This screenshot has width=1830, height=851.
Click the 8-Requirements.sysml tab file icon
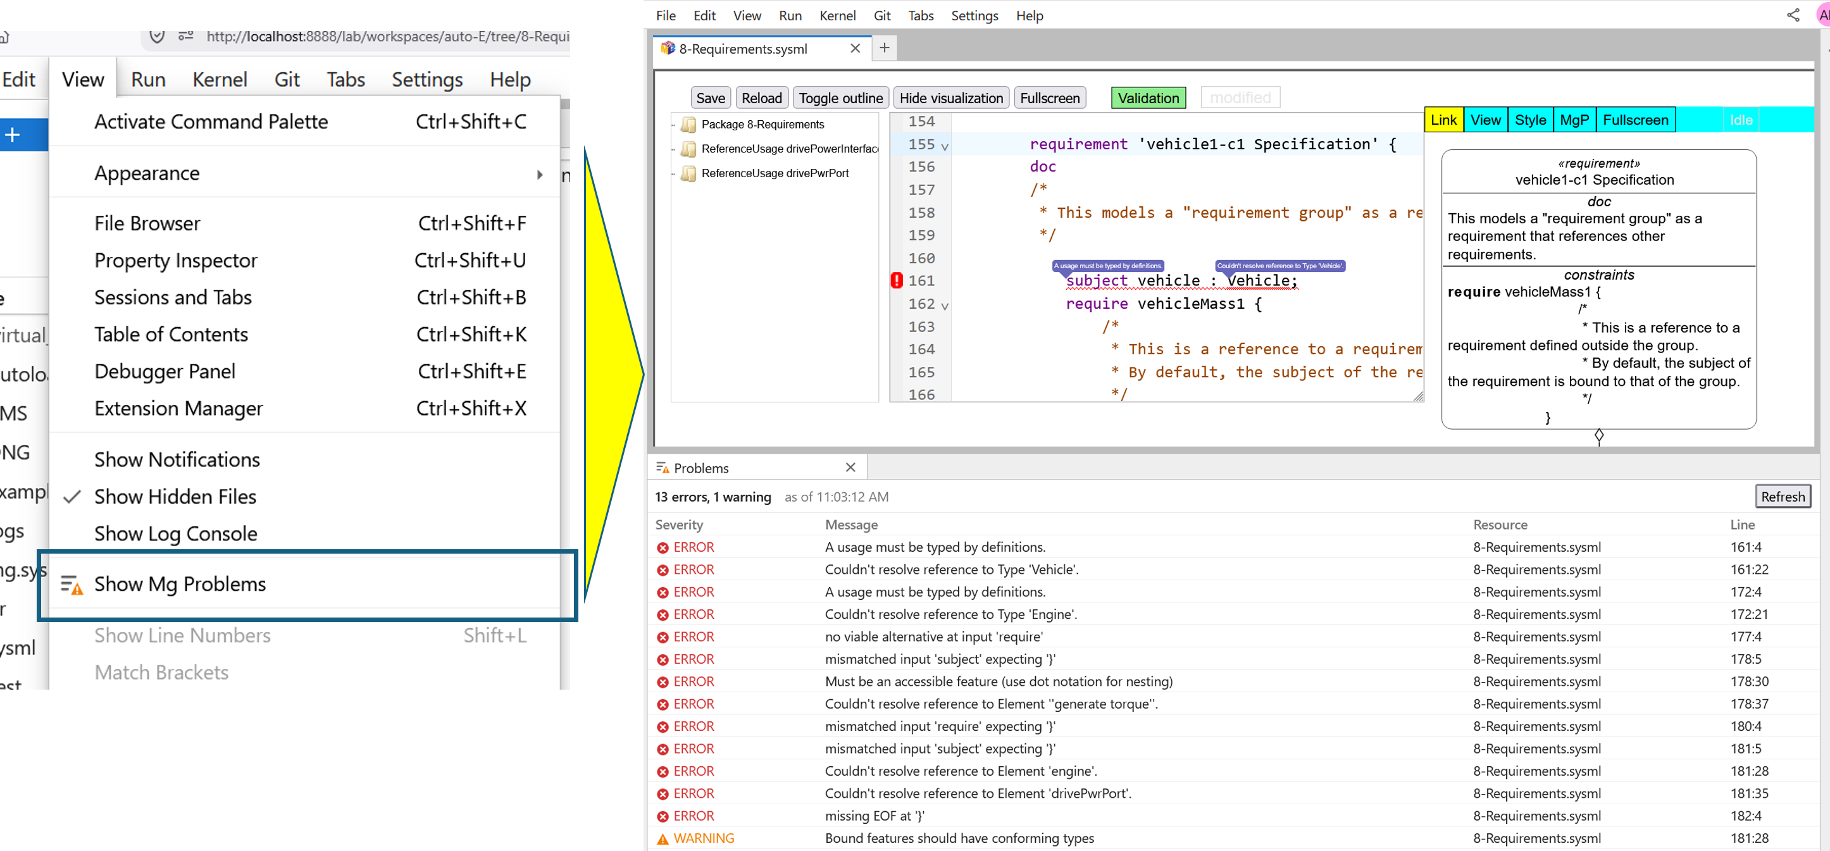tap(667, 48)
